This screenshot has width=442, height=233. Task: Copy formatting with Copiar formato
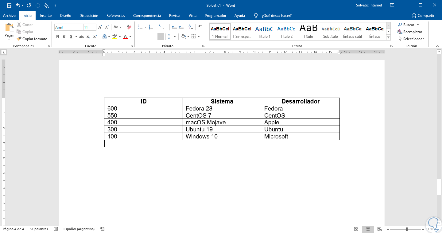pos(32,39)
